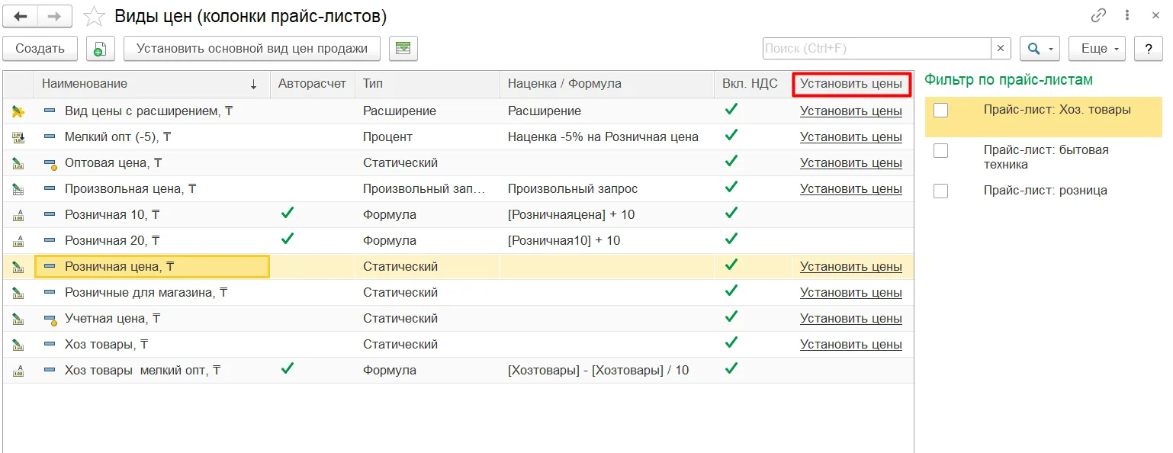The image size is (1173, 453).
Task: Click into the Поиск (Ctrl+F) search field
Action: (x=877, y=49)
